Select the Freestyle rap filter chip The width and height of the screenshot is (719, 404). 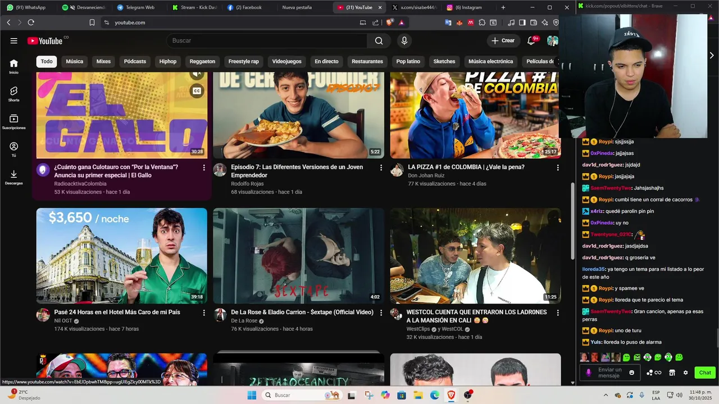(x=244, y=62)
